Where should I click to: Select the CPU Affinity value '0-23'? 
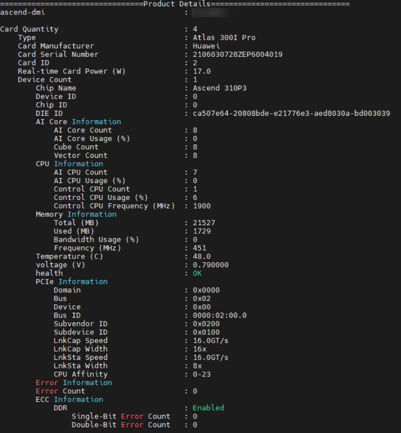pos(202,374)
